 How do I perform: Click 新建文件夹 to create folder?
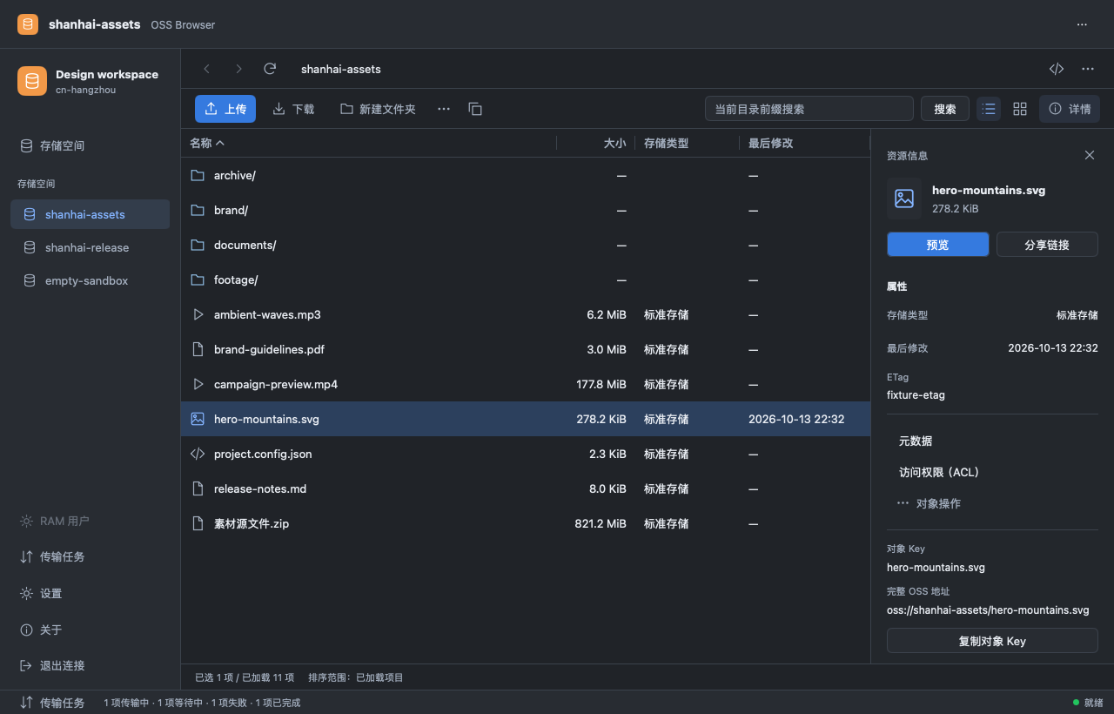[x=378, y=109]
